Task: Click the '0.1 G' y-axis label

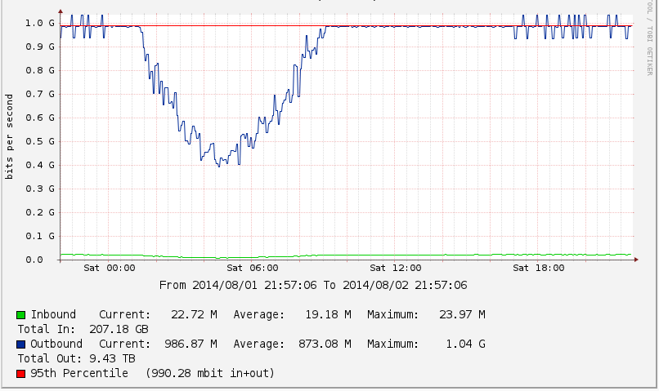Action: [x=40, y=236]
